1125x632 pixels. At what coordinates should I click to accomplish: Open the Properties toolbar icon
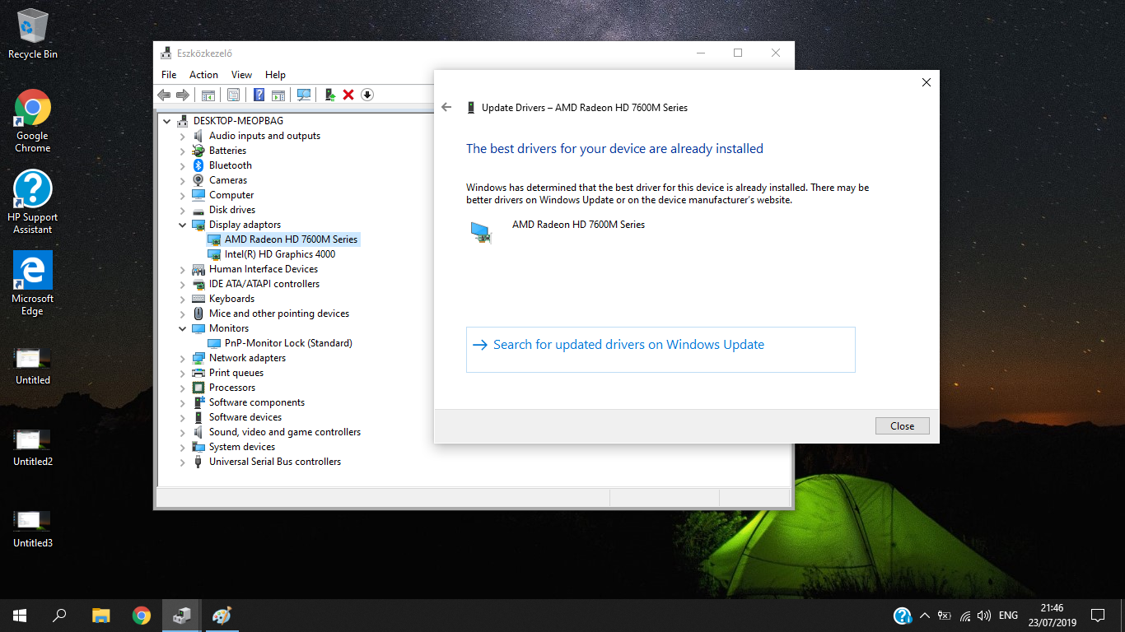[x=233, y=95]
